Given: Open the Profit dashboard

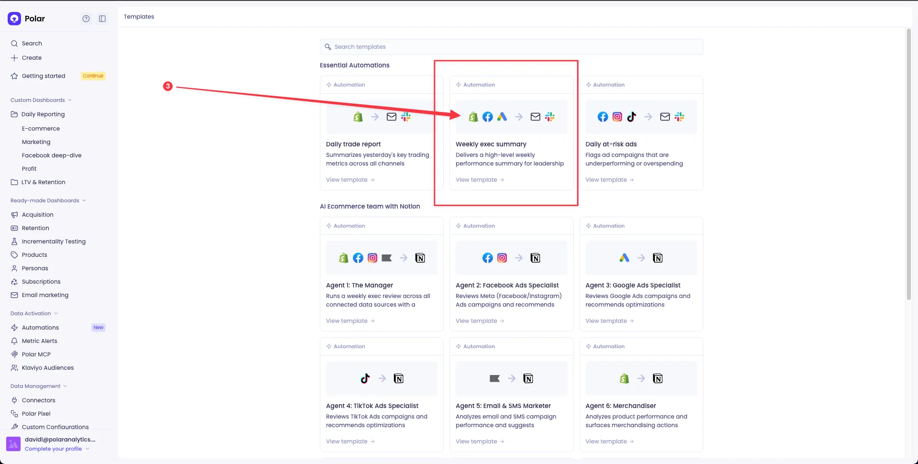Looking at the screenshot, I should [x=29, y=169].
